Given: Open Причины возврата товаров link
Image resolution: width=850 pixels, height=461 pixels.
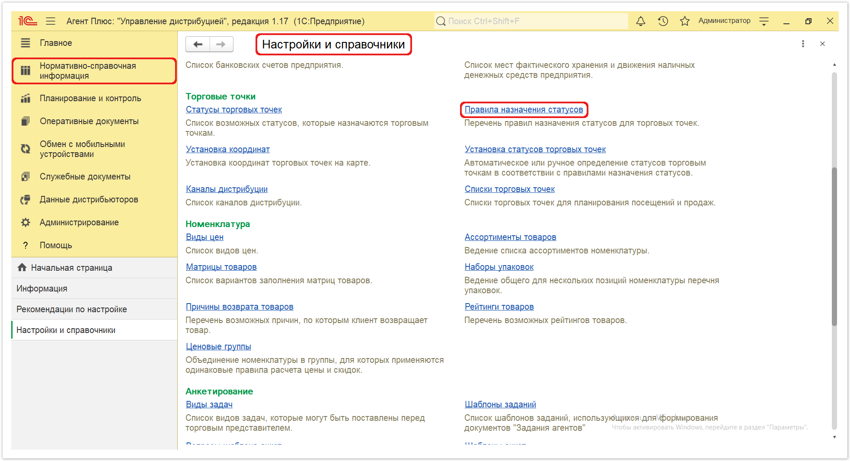Looking at the screenshot, I should tap(240, 307).
